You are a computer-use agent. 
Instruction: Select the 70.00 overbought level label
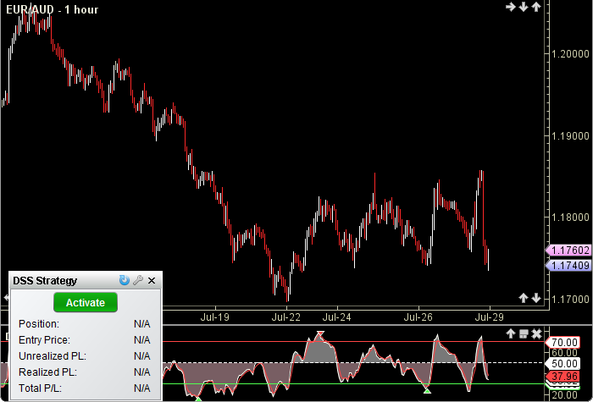[x=563, y=343]
